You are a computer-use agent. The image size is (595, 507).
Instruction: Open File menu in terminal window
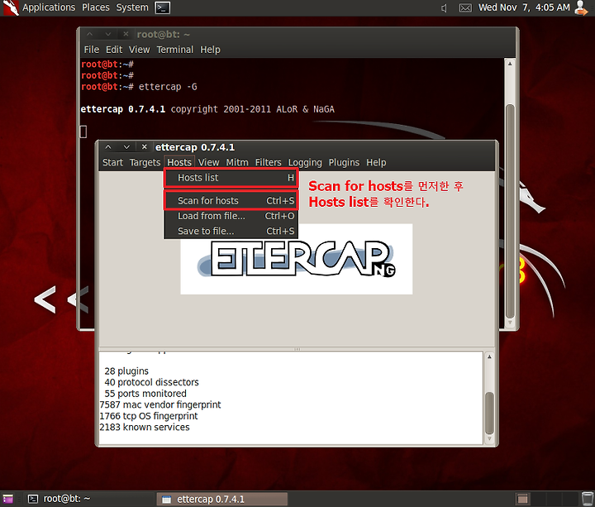pyautogui.click(x=92, y=50)
